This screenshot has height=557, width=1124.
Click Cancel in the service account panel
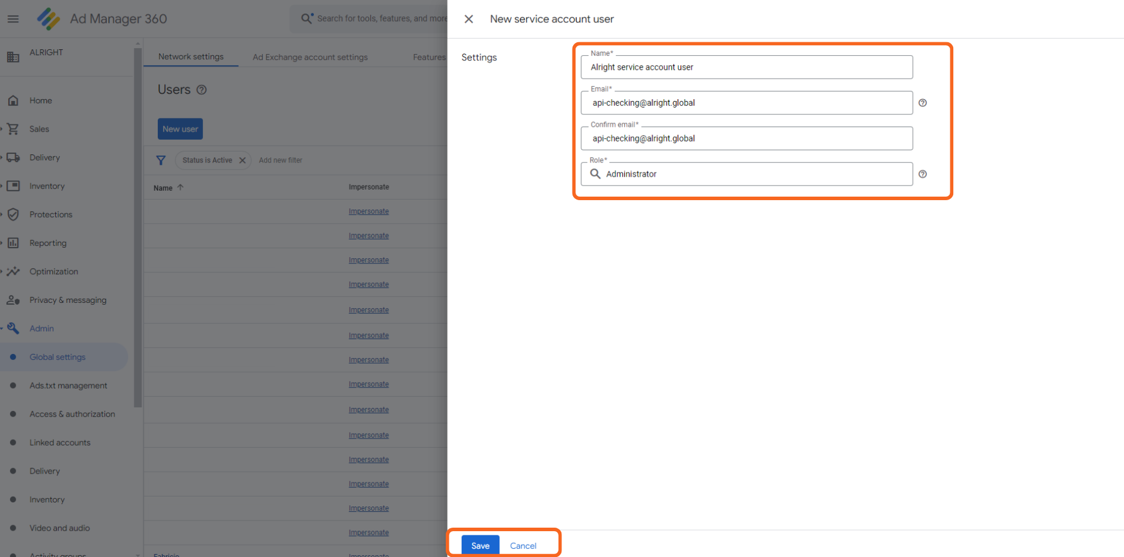(x=523, y=546)
